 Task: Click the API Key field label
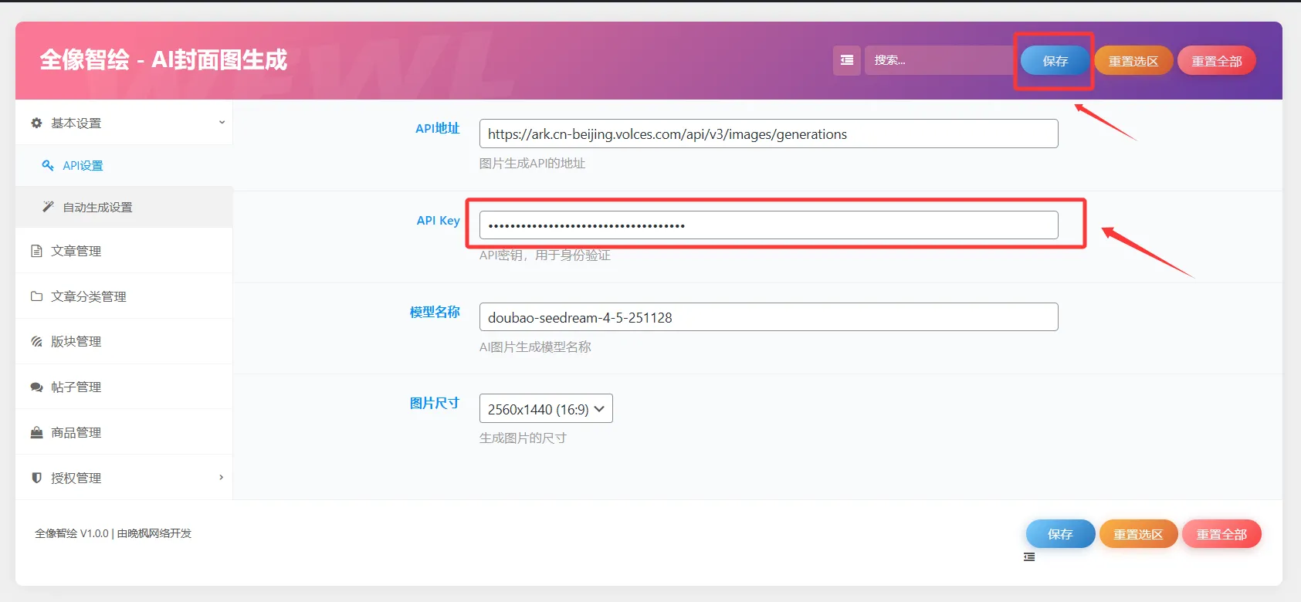438,221
